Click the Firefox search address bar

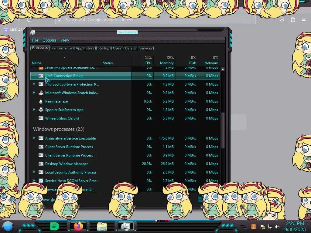coord(155,20)
